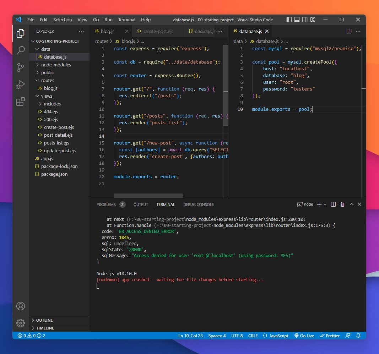This screenshot has width=379, height=354.
Task: Switch to the DEBUG CONSOLE tab
Action: 199,205
